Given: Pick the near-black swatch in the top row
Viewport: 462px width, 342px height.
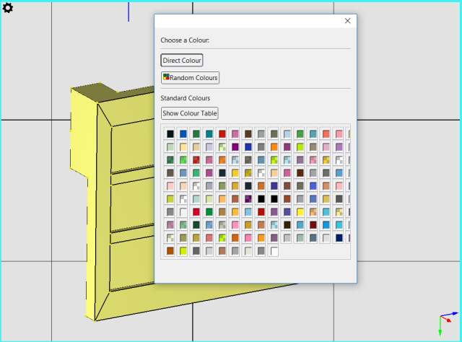Looking at the screenshot, I should [x=170, y=134].
